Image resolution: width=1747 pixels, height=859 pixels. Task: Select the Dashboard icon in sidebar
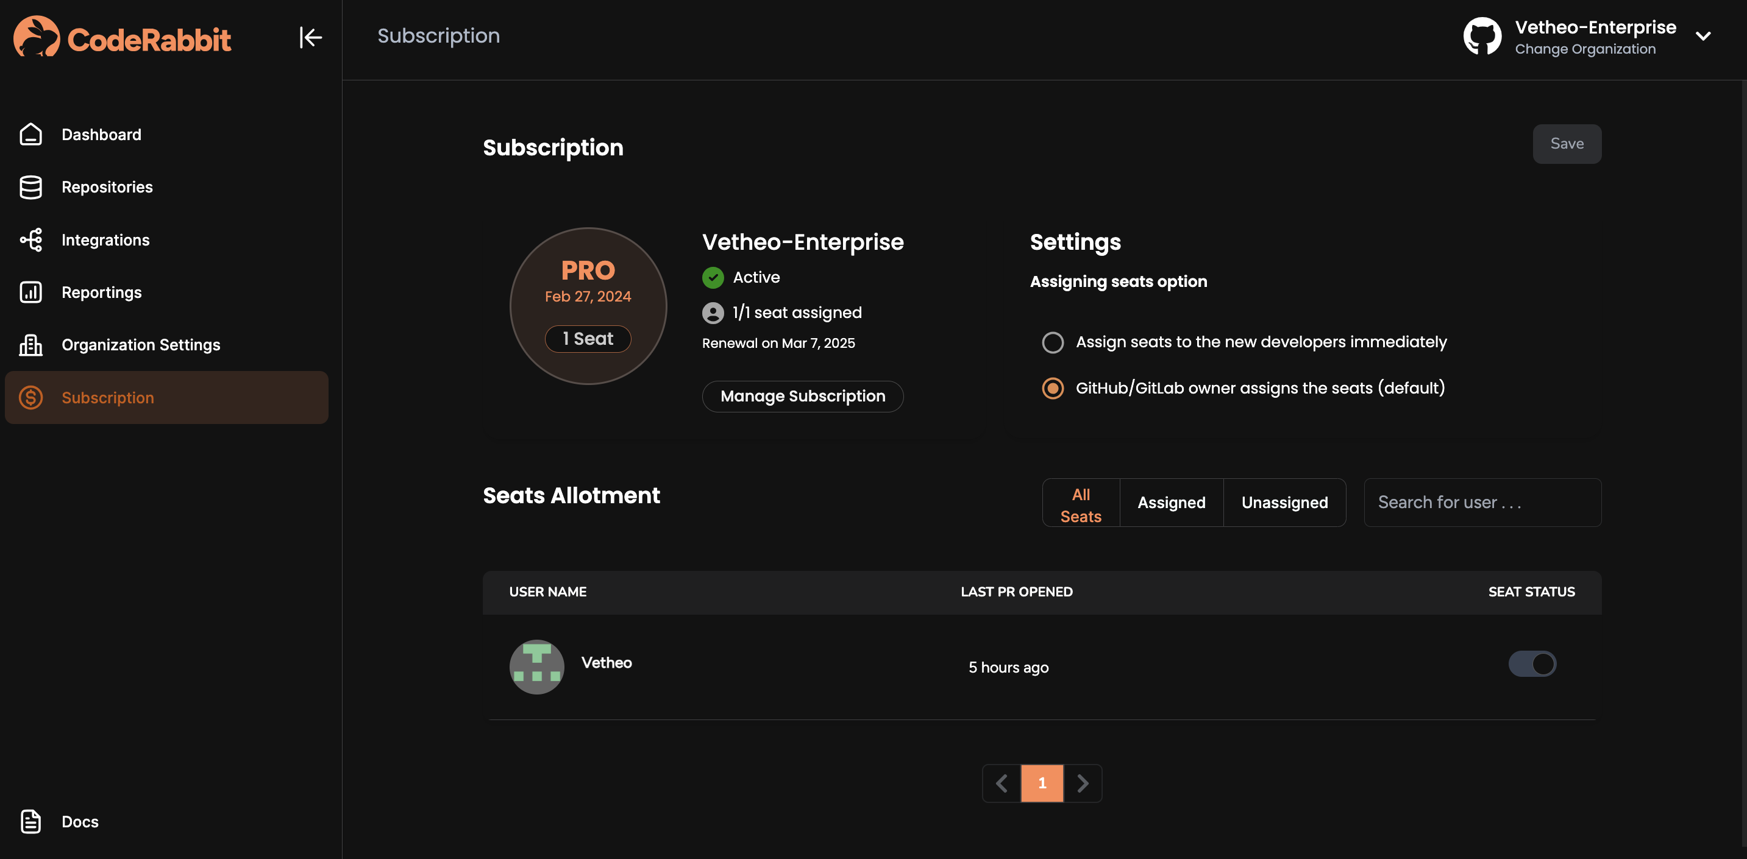click(x=30, y=134)
